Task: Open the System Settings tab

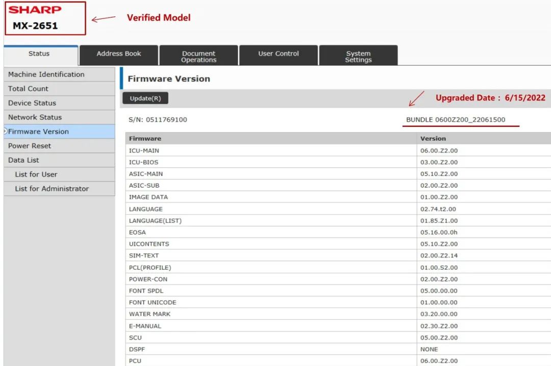Action: tap(358, 57)
